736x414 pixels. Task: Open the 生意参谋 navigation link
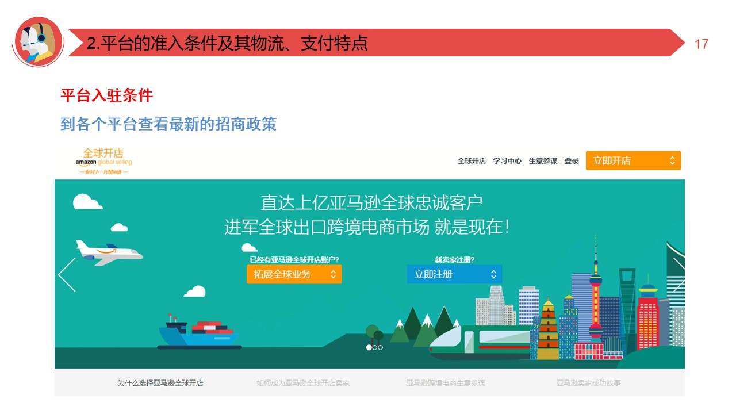pyautogui.click(x=543, y=161)
